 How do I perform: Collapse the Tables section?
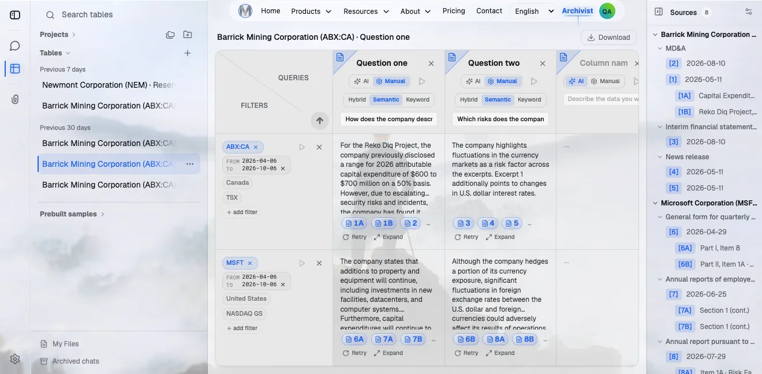[x=55, y=53]
